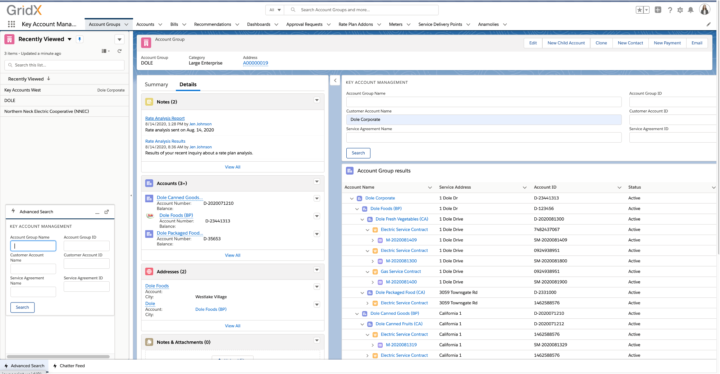Open the help question mark icon
Viewport: 720px width, 374px height.
click(x=670, y=10)
